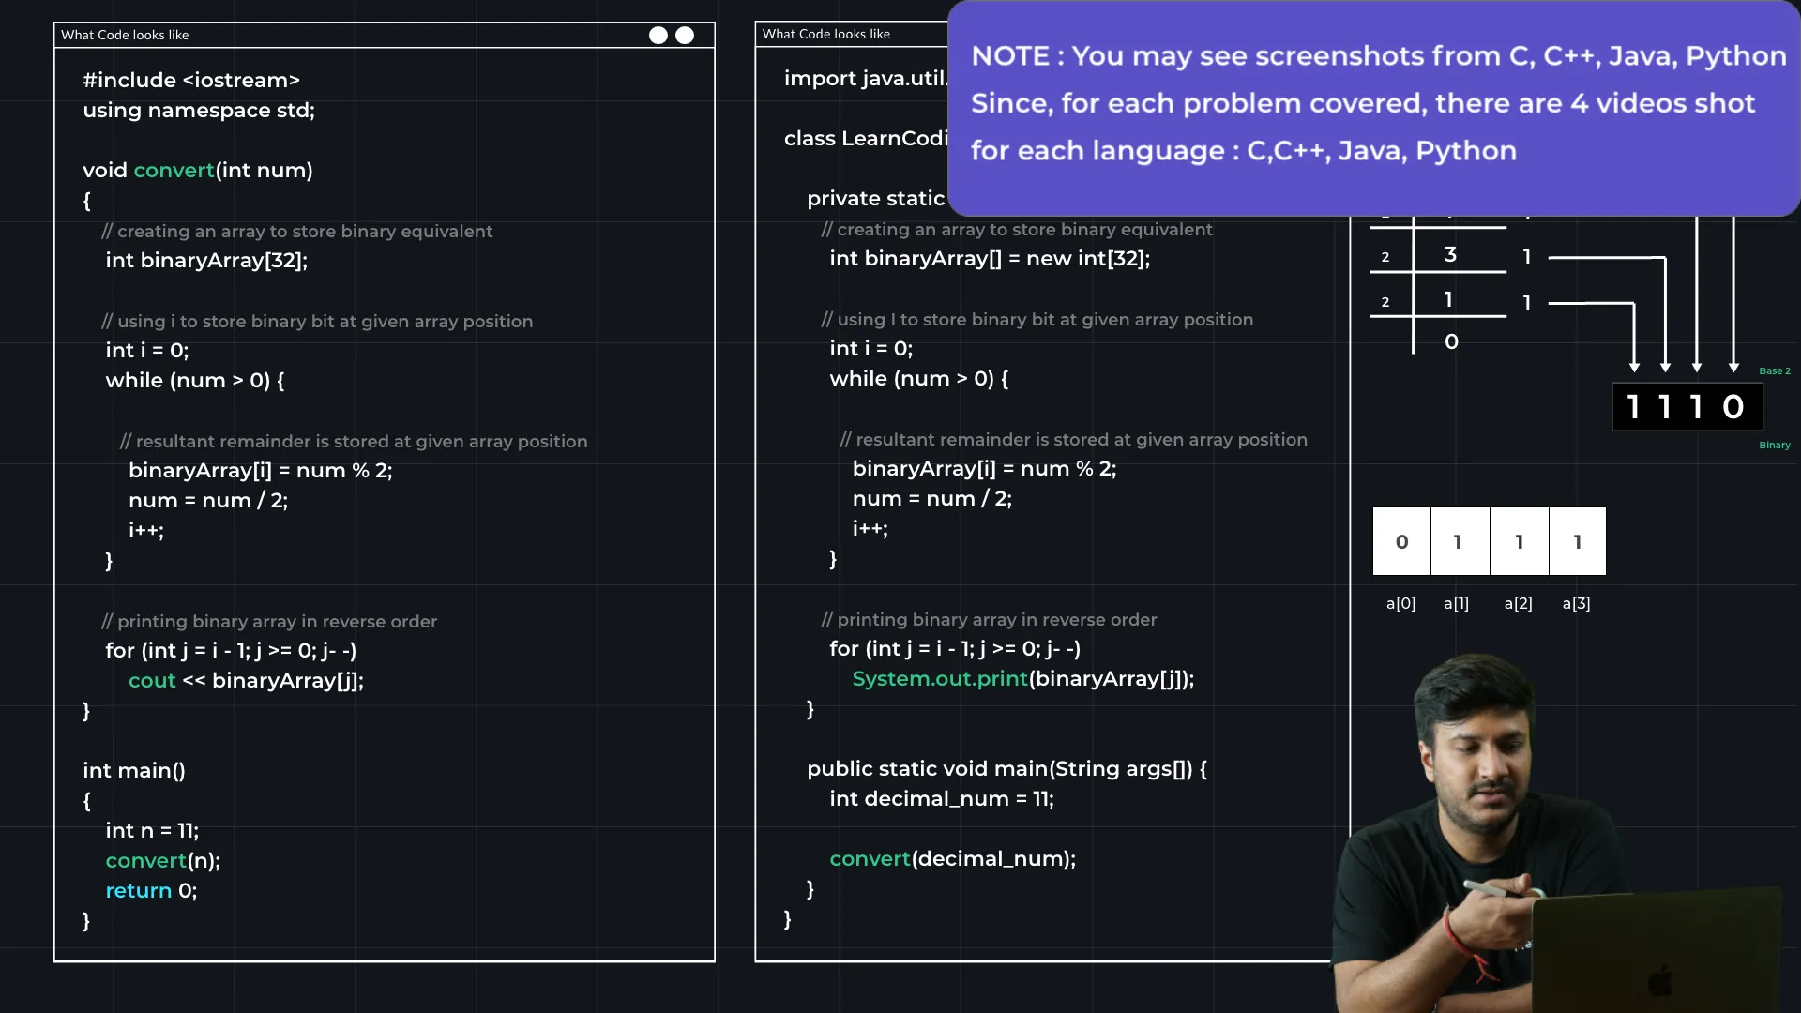Image resolution: width=1801 pixels, height=1013 pixels.
Task: Click the arrowhead pointing down at first binary digit
Action: click(1634, 367)
